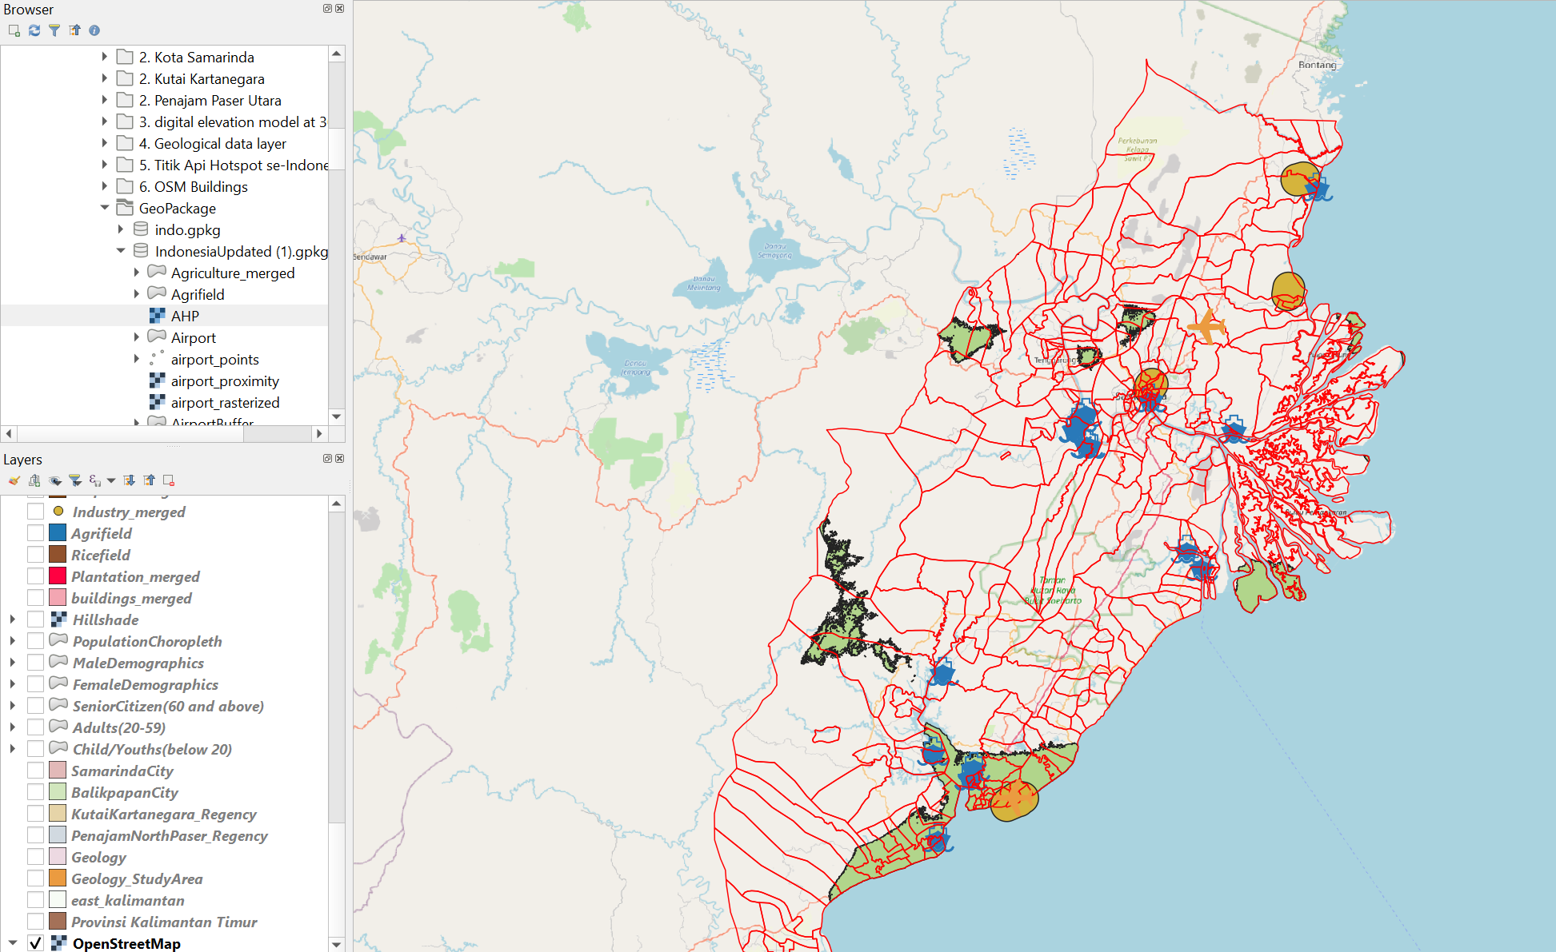Collapse the GeoPackage tree node
This screenshot has width=1556, height=952.
click(x=105, y=208)
